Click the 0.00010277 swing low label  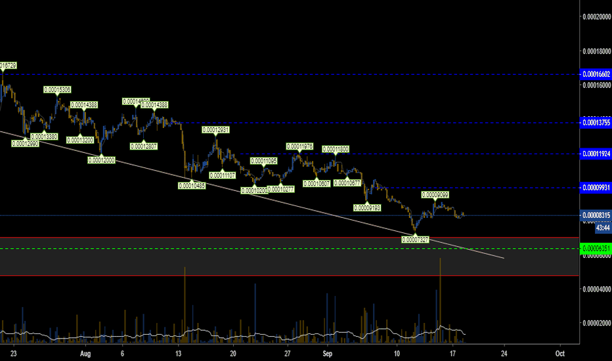[280, 189]
